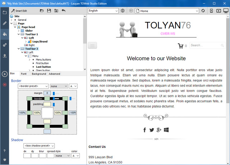Open the border preset dropdown
Screen dimensions: 230x165
tap(33, 86)
